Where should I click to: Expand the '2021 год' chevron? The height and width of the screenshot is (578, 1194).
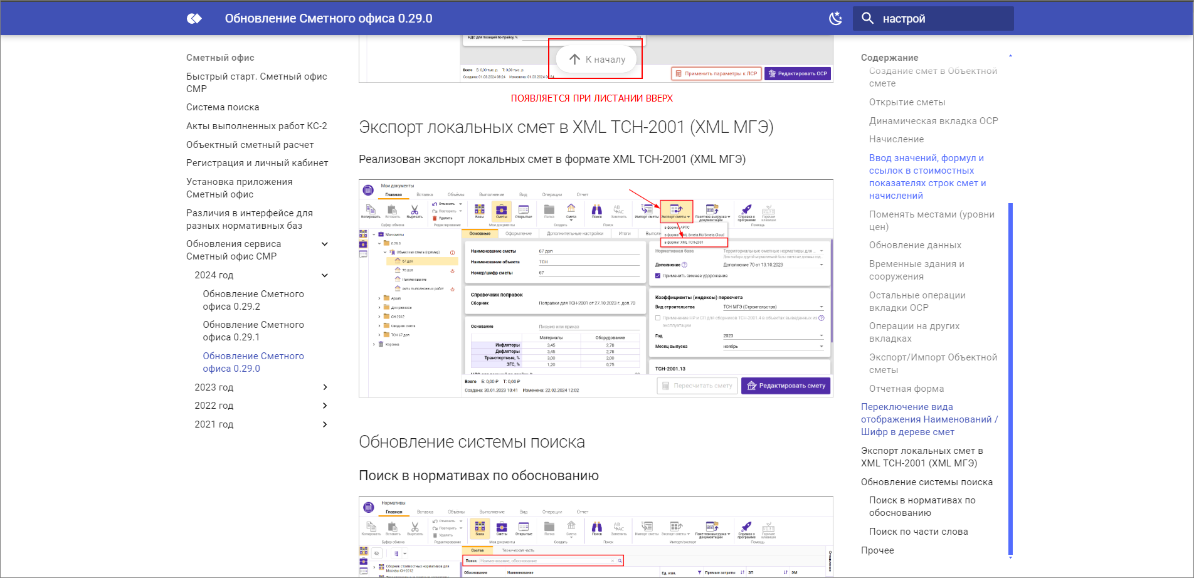click(325, 424)
